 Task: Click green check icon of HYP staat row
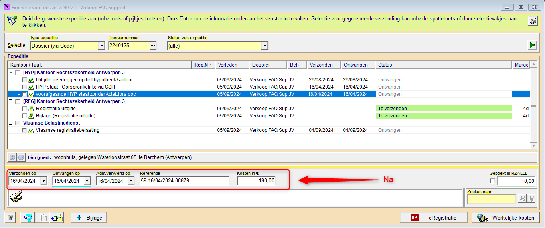(x=31, y=87)
